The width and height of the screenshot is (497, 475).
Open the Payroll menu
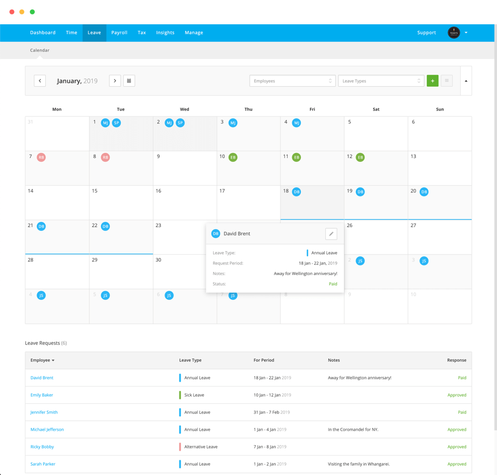coord(119,33)
